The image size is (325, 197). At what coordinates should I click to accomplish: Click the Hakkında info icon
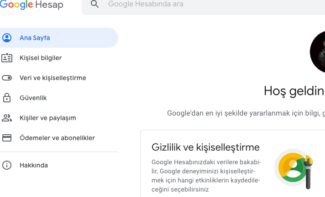(x=7, y=165)
